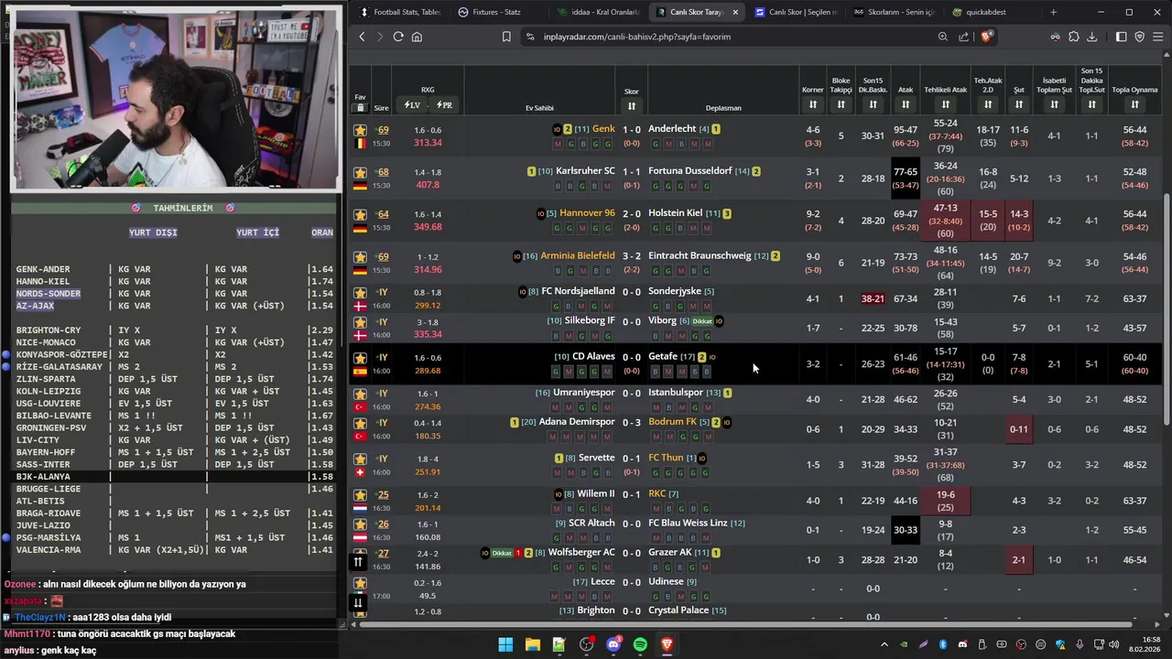Sort by Topla Oynama column arrows

1134,104
